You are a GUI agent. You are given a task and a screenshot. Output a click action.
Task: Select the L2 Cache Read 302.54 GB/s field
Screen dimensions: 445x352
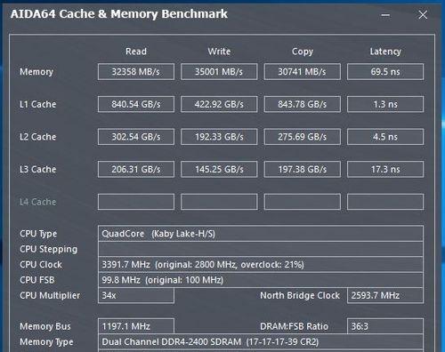click(x=136, y=137)
